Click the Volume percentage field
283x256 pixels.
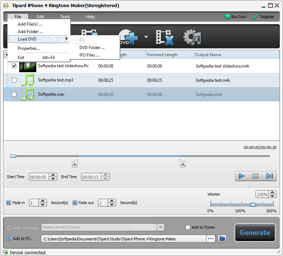[262, 194]
